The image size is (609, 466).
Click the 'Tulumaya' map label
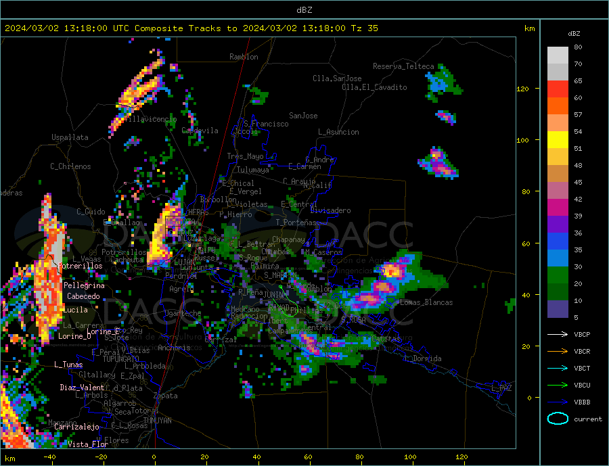coord(253,170)
